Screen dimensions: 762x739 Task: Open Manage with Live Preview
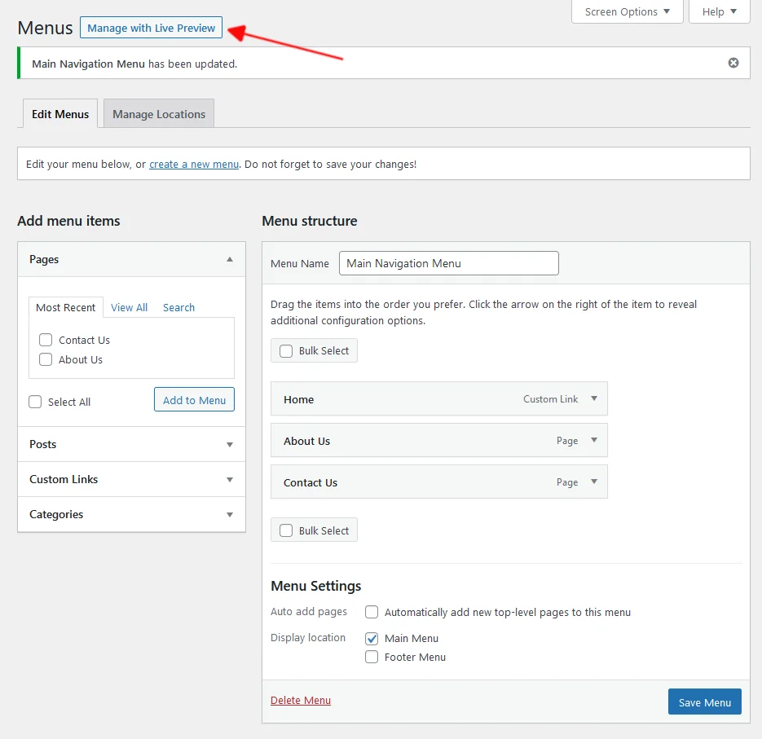pyautogui.click(x=151, y=28)
